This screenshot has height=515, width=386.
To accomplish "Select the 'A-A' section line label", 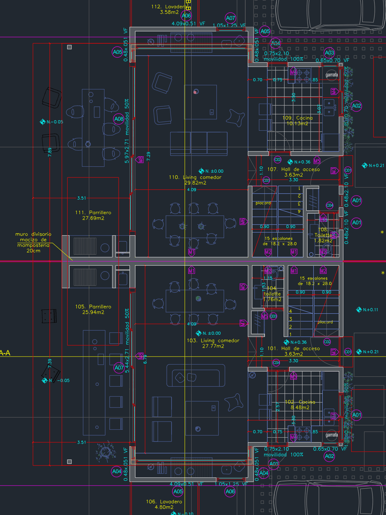I will pyautogui.click(x=5, y=353).
